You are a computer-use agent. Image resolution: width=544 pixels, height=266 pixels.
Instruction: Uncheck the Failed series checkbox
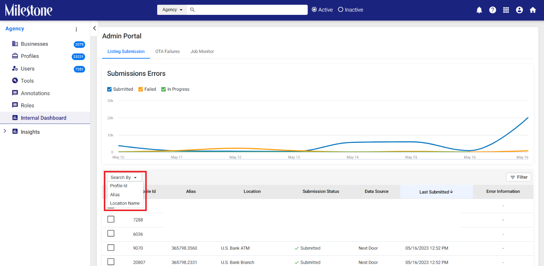pyautogui.click(x=141, y=89)
